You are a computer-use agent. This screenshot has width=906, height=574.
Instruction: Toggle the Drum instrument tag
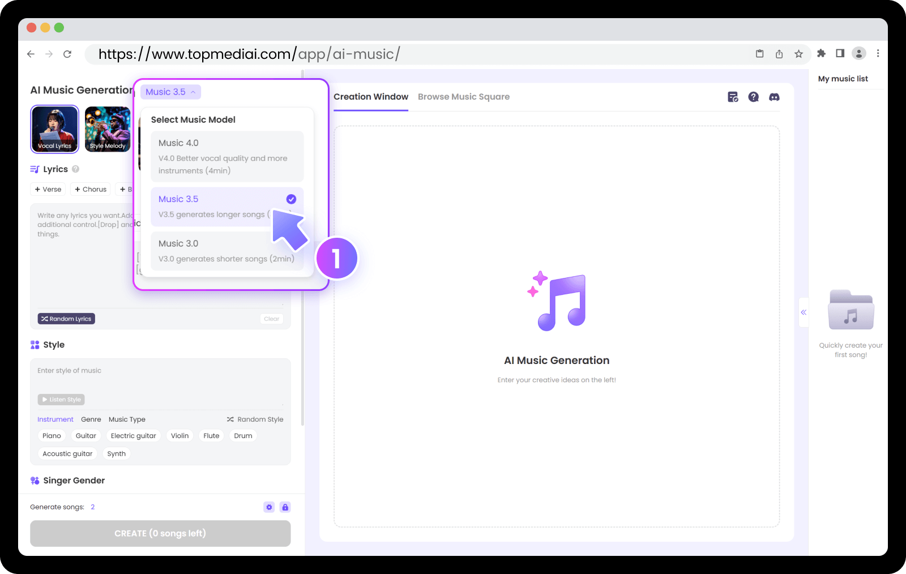pos(243,436)
